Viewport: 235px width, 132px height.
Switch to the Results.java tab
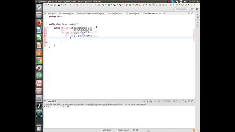(x=133, y=14)
